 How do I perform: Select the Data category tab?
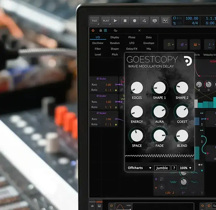(x=149, y=37)
